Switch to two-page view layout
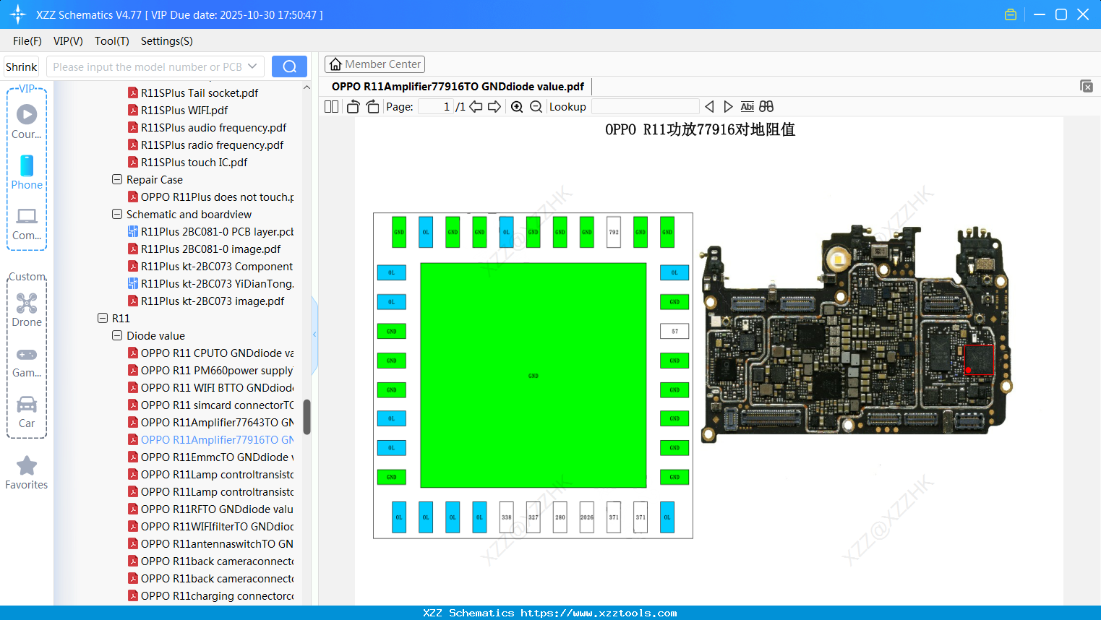 [331, 106]
